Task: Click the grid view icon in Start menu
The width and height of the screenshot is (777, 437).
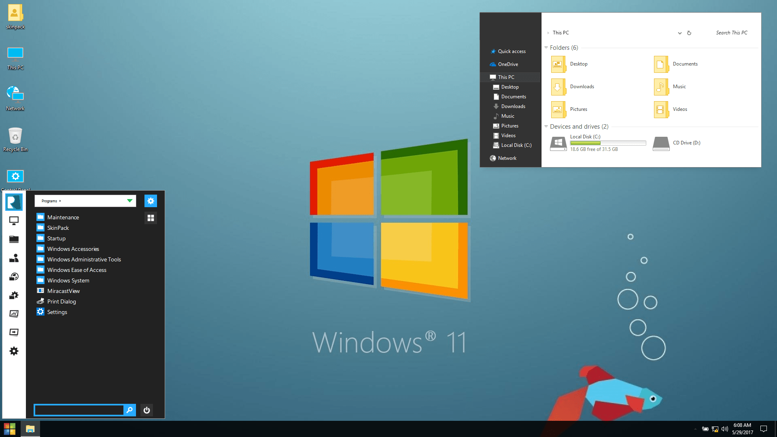Action: pyautogui.click(x=151, y=218)
